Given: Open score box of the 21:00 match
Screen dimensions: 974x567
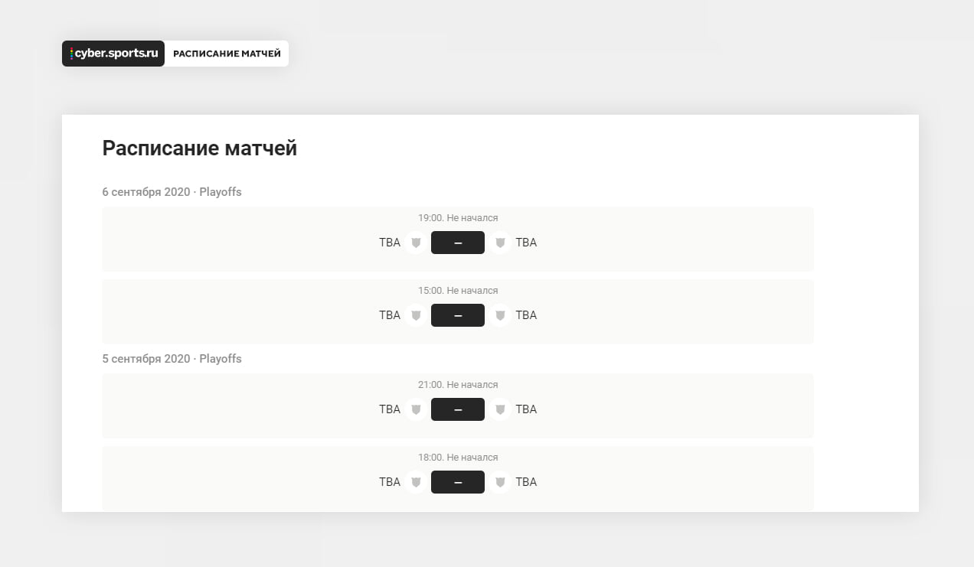Looking at the screenshot, I should [x=458, y=409].
